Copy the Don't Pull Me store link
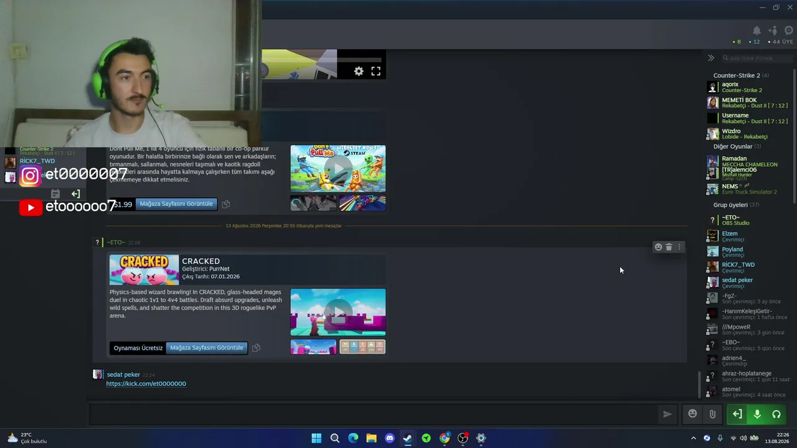The width and height of the screenshot is (797, 448). coord(226,204)
